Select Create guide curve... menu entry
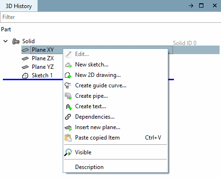 click(x=115, y=85)
